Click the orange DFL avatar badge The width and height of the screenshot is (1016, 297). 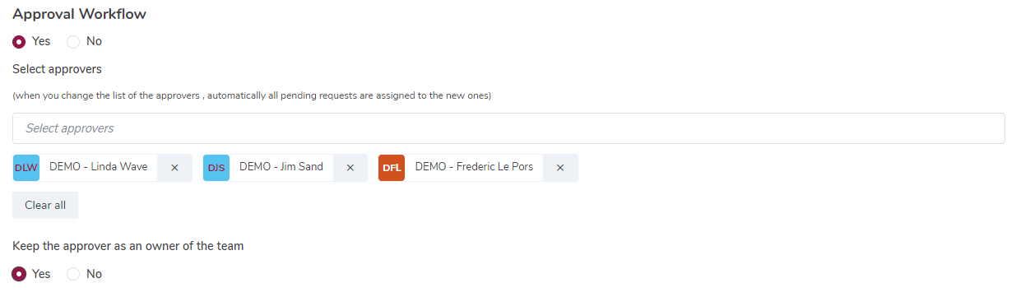(392, 168)
